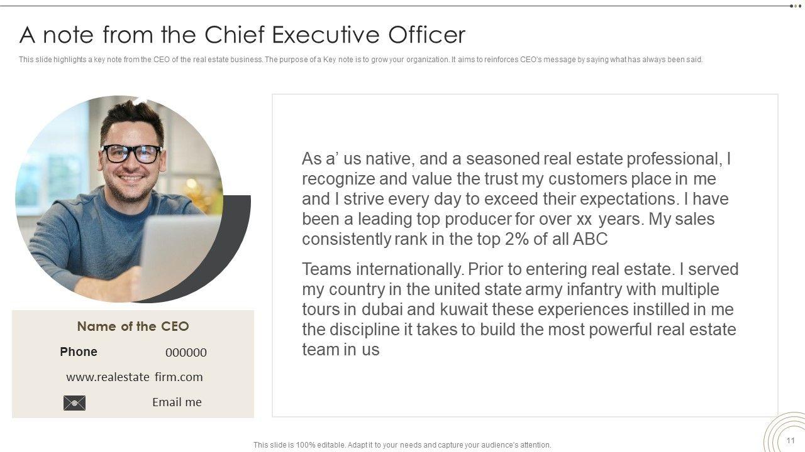Click the three dots at top-right corner
This screenshot has height=452, width=805.
coord(796,6)
